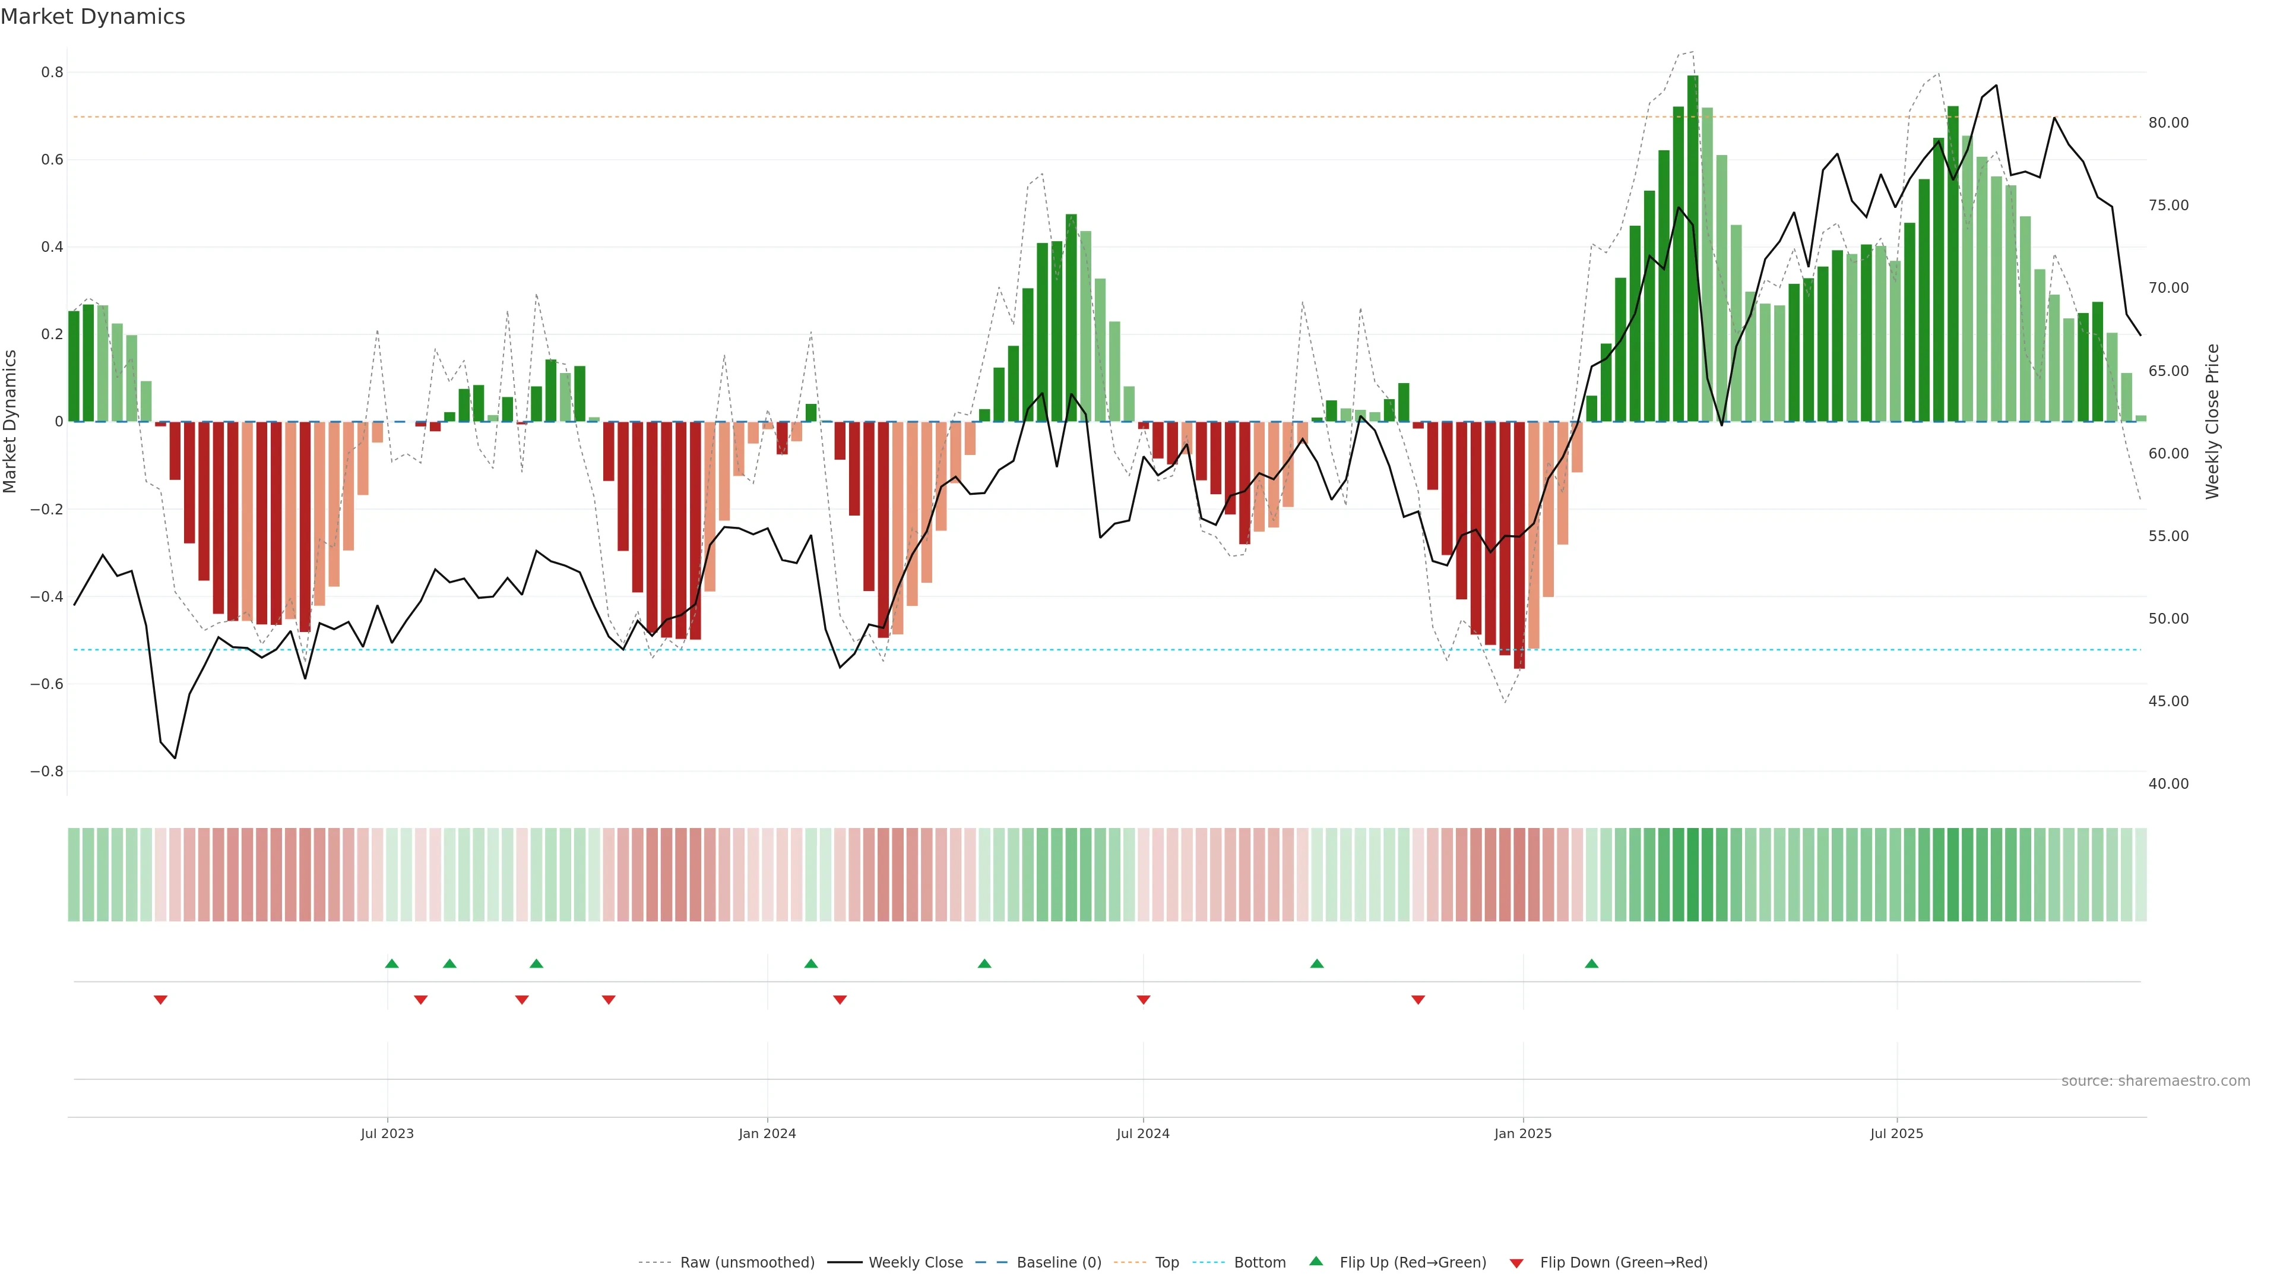The width and height of the screenshot is (2280, 1283).
Task: Click the Jul 2025 x-axis label
Action: coord(1897,1133)
